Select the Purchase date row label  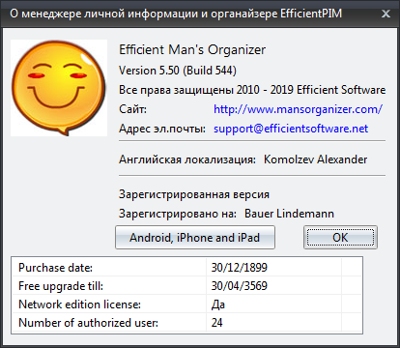pos(56,268)
